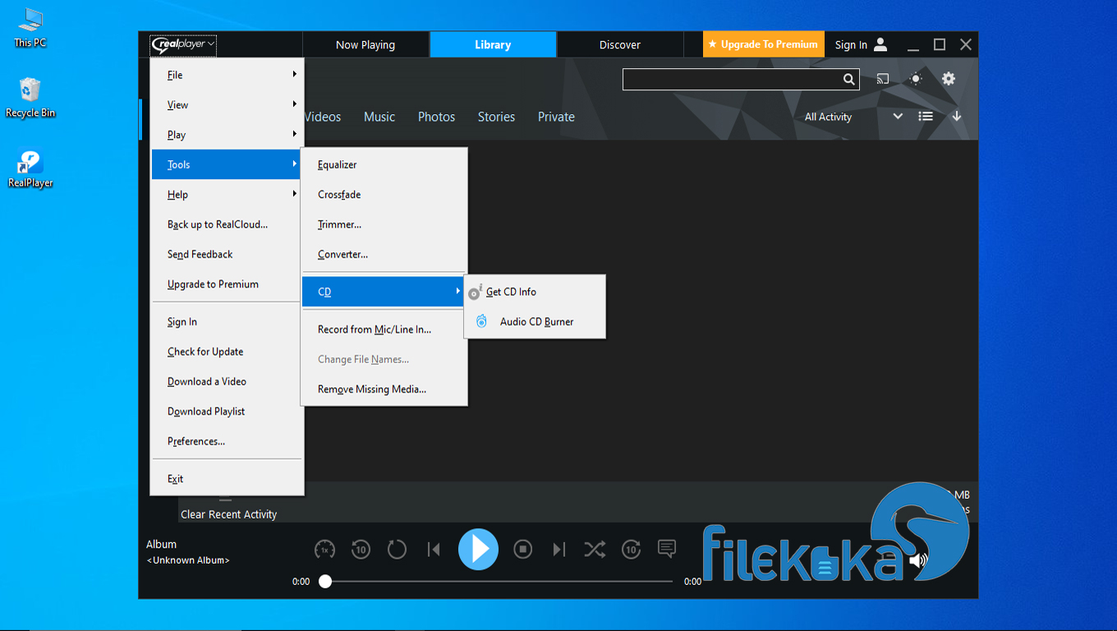Select Record from Mic/Line In...
Viewport: 1117px width, 631px height.
coord(384,329)
